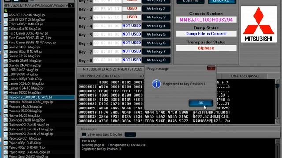Click the file icon of L200 24c02 hitag2.ipr
The image size is (282, 158).
point(6,70)
